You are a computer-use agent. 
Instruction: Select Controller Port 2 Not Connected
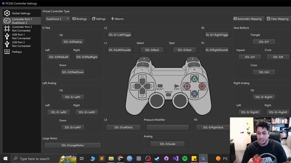pos(22,29)
